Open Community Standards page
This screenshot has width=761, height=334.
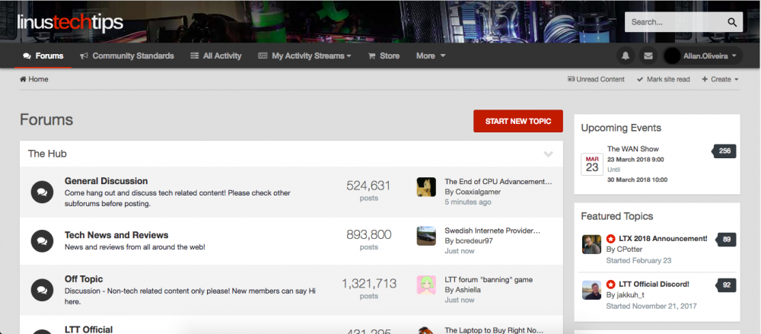[126, 56]
